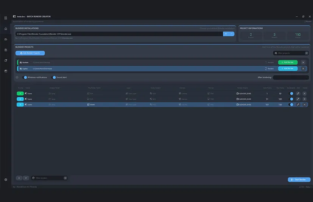Click BLENDER_EEVEE engine in render 1
Screen dimensions: 313x202
coord(244,93)
